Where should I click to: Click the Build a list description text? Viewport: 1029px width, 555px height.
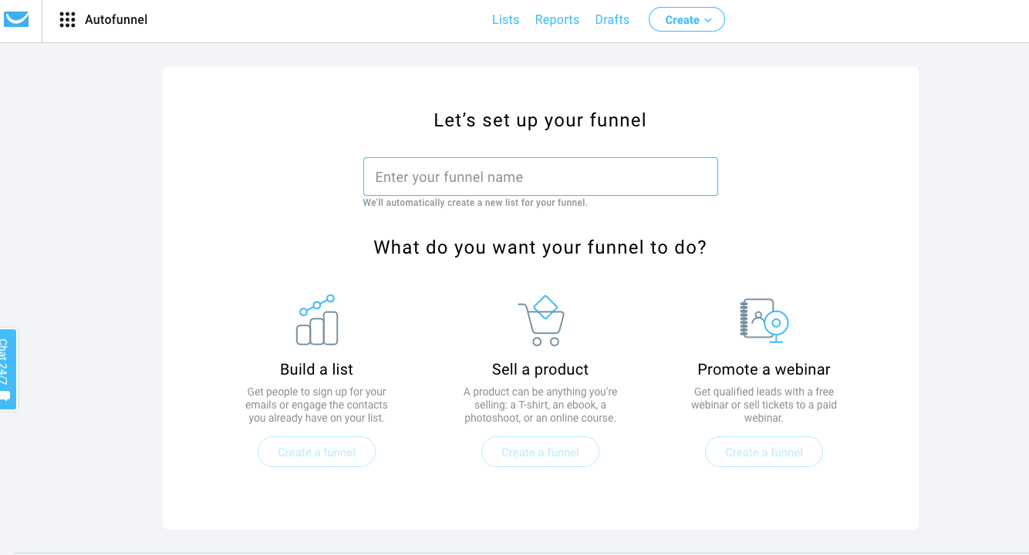(316, 405)
